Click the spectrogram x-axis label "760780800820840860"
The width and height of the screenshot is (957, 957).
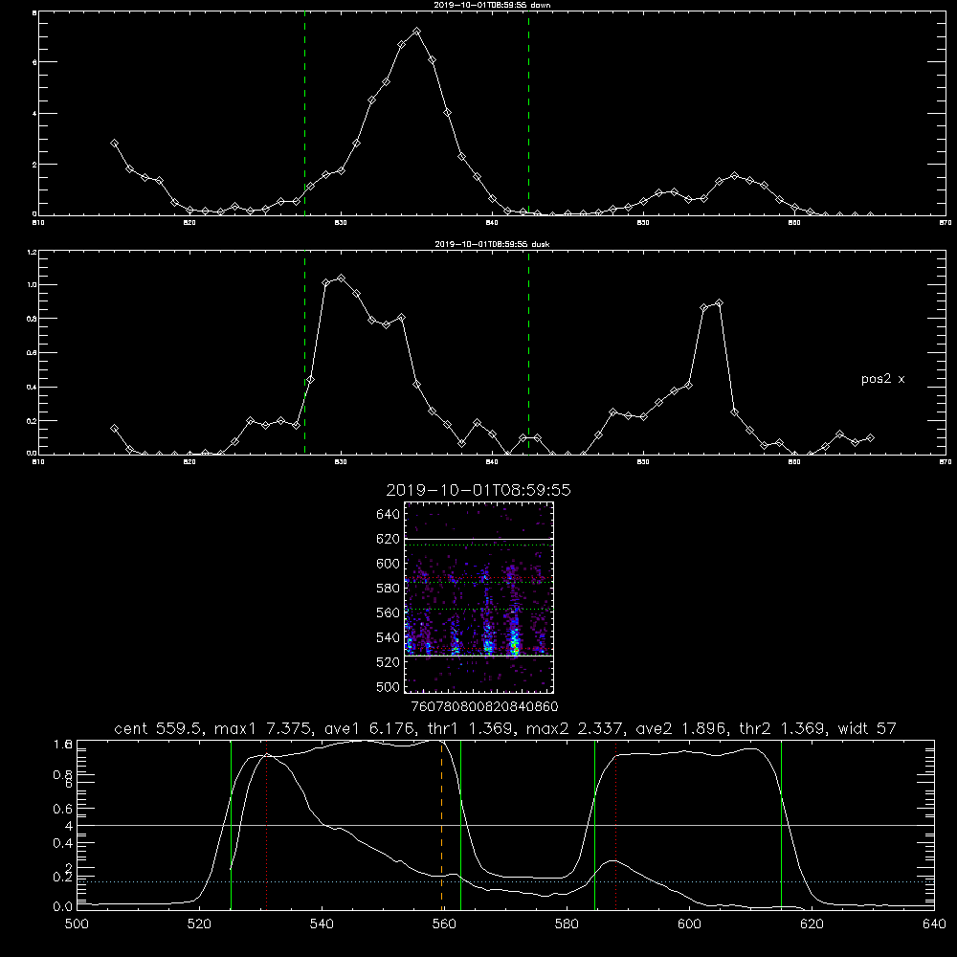(x=484, y=707)
